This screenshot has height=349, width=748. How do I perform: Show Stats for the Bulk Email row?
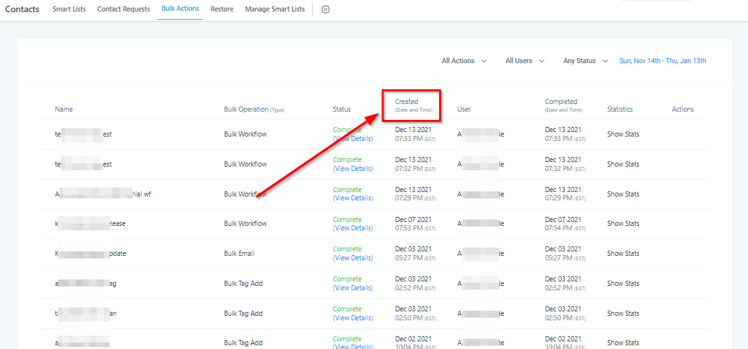coord(623,254)
